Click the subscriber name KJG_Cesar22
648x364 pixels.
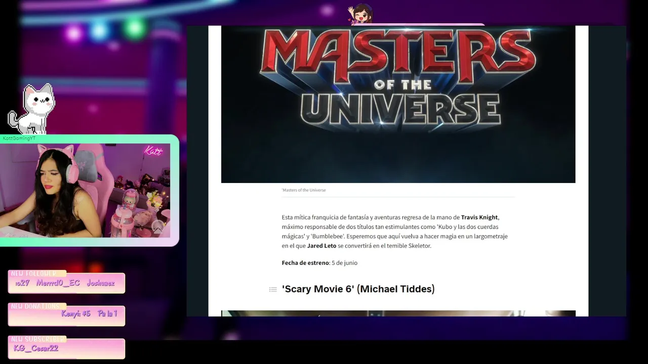tap(36, 348)
